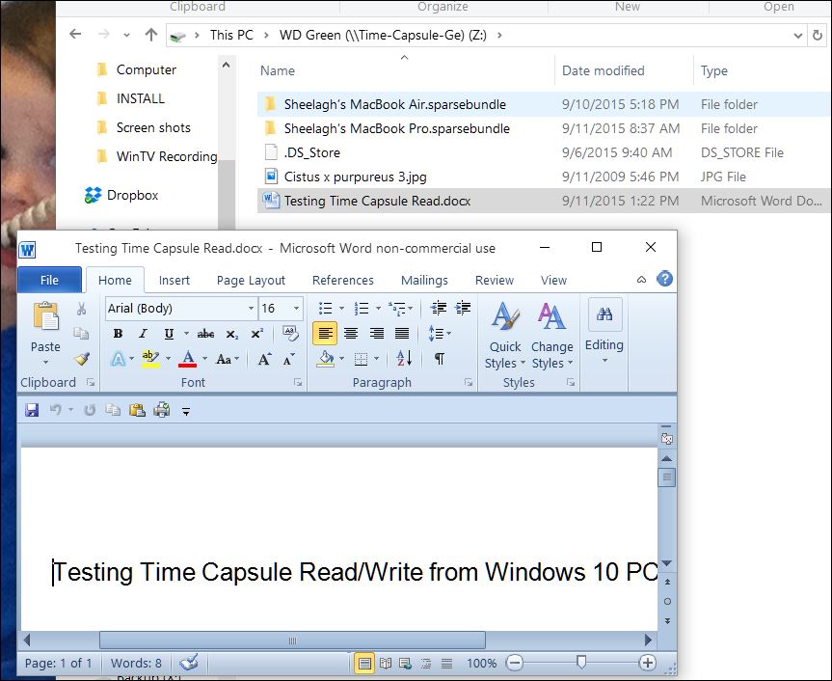The width and height of the screenshot is (832, 681).
Task: Click the zoom slider handle
Action: (x=581, y=662)
